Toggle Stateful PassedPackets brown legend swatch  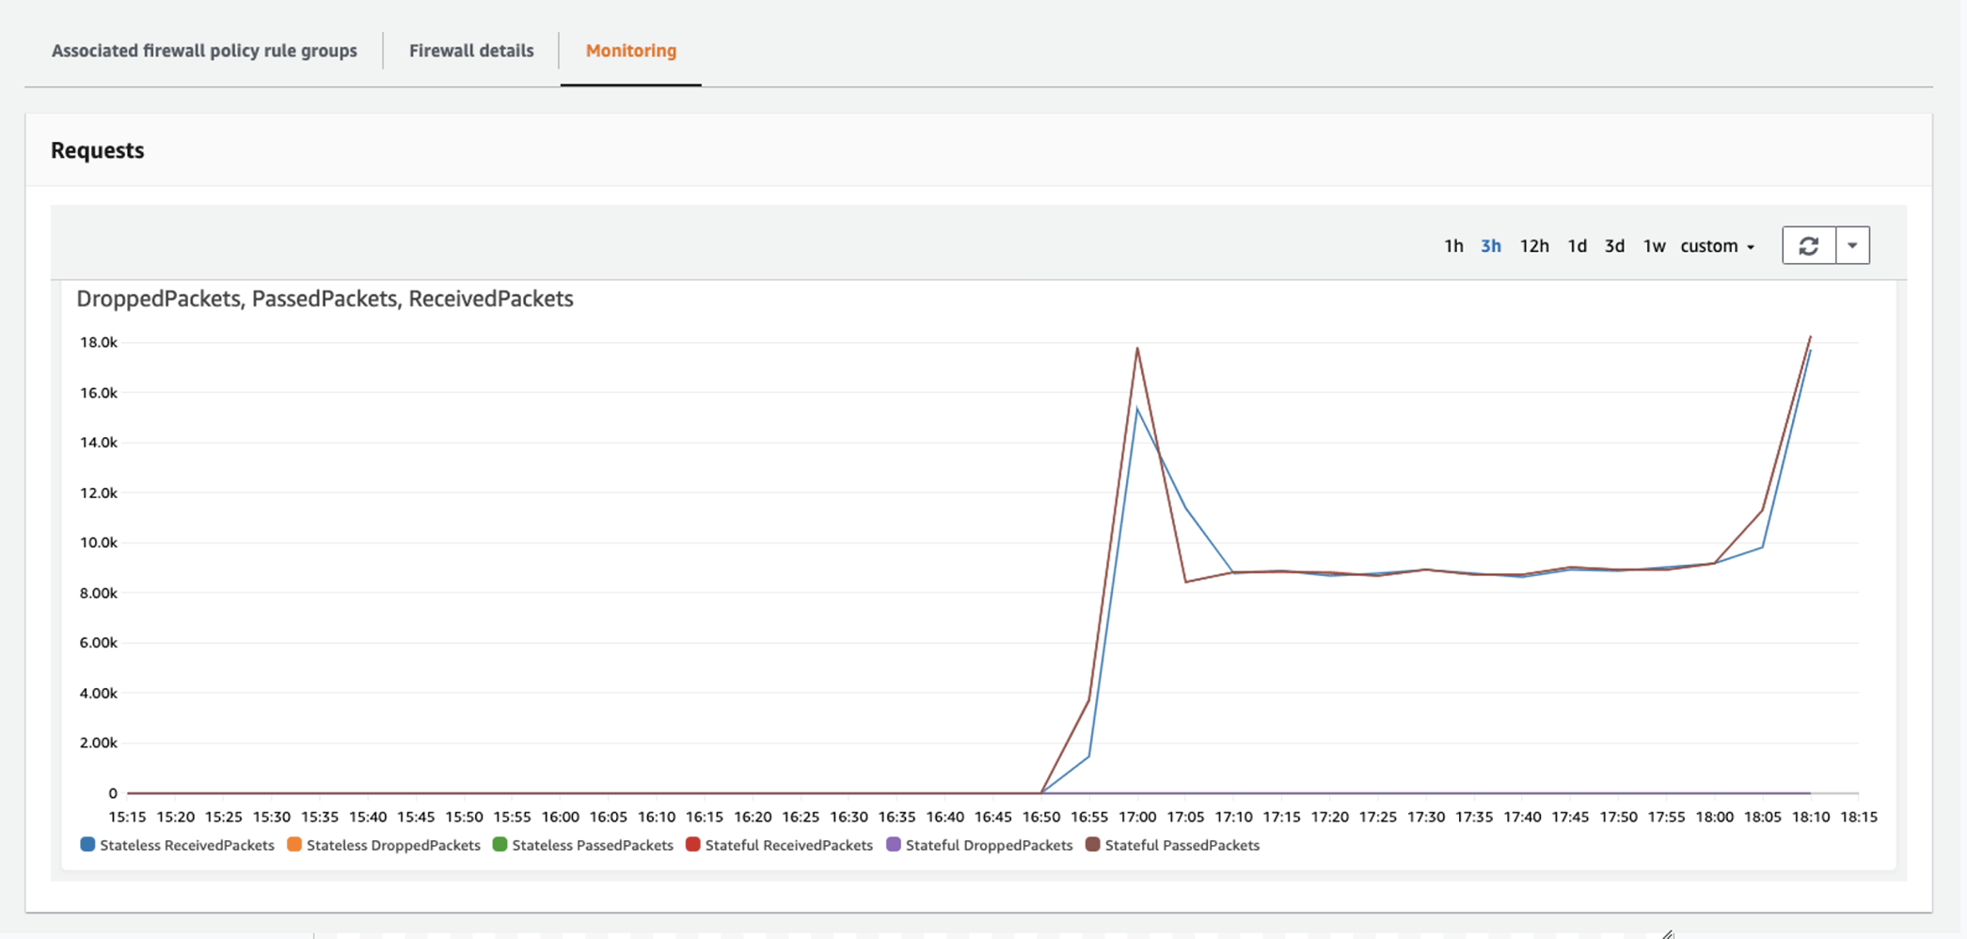[1093, 845]
